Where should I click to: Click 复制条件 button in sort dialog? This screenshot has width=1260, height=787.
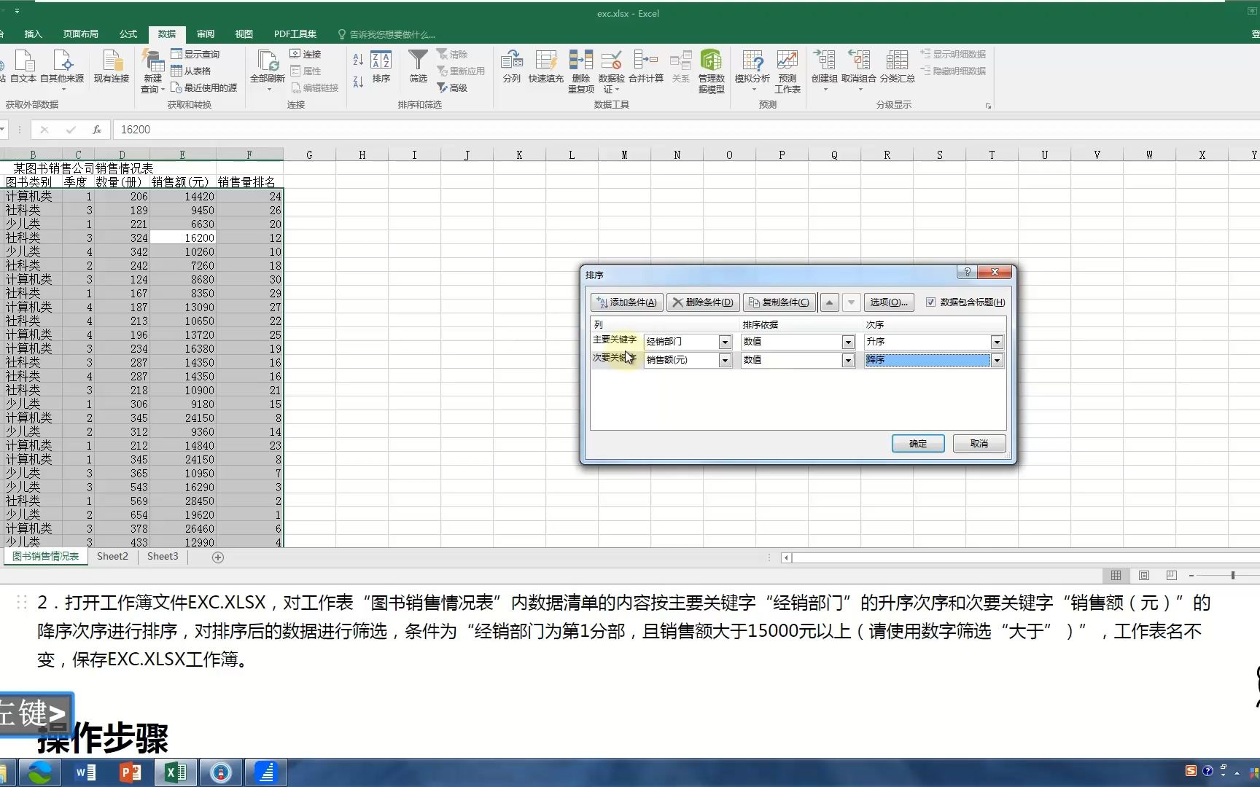779,302
